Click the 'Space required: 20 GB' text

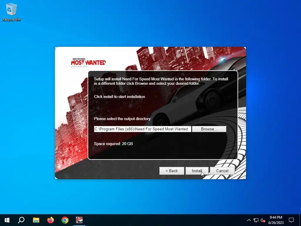click(x=113, y=144)
